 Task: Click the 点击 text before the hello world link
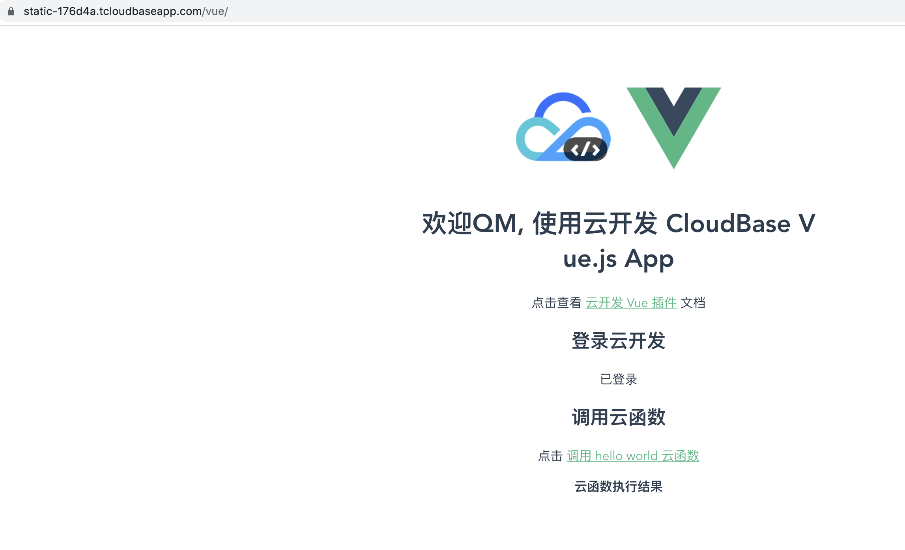pos(551,456)
